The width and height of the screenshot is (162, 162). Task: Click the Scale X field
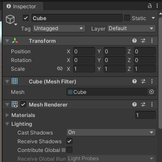[x=84, y=69]
